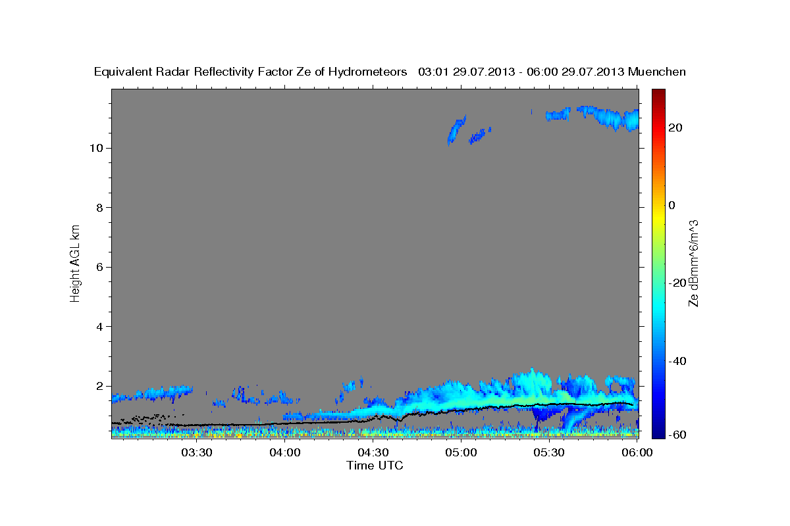Click the height tick label '4'
Viewport: 790px width, 526px height.
click(100, 327)
